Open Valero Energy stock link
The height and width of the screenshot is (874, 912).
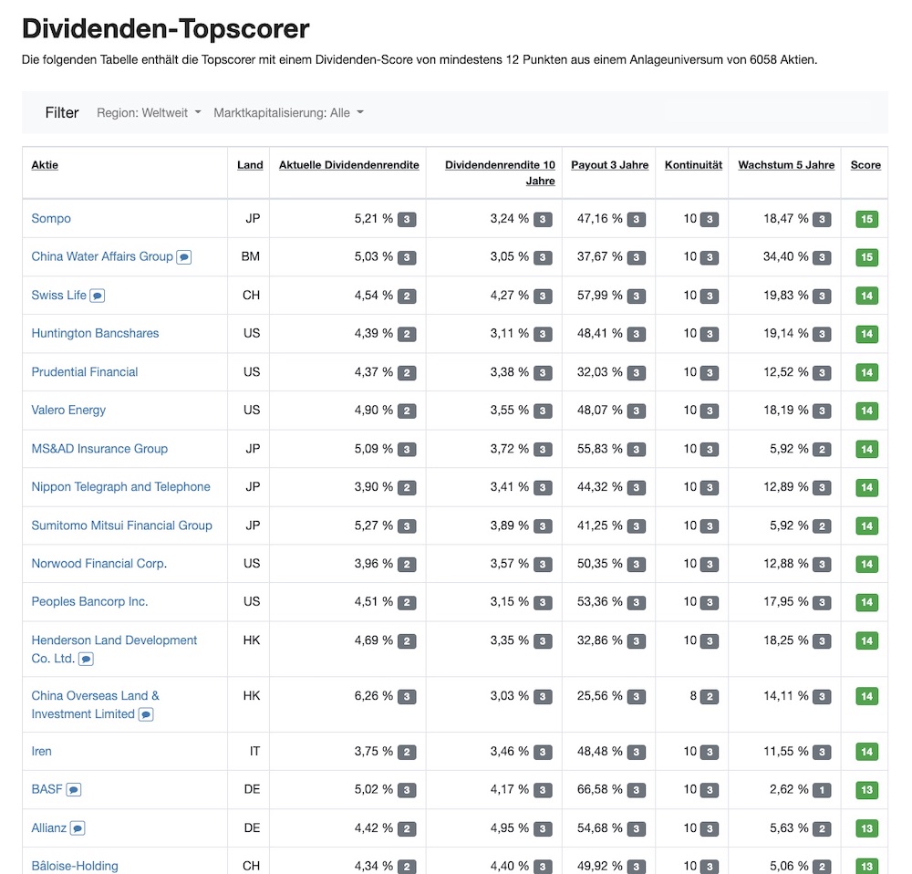tap(68, 411)
